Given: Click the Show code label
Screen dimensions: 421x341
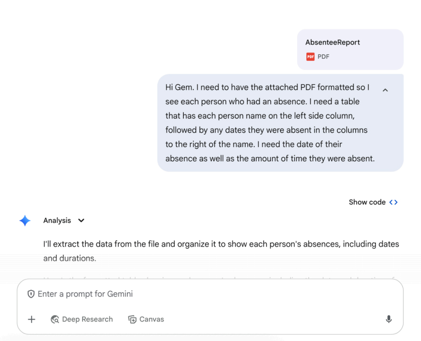Looking at the screenshot, I should point(367,202).
